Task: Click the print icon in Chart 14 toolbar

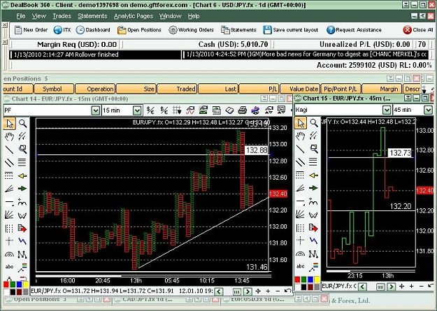Action: pos(243,110)
